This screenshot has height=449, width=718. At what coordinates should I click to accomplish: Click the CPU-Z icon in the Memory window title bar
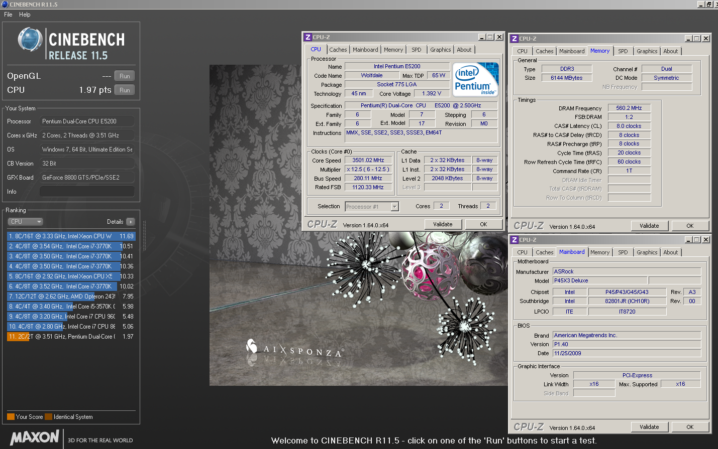[515, 39]
